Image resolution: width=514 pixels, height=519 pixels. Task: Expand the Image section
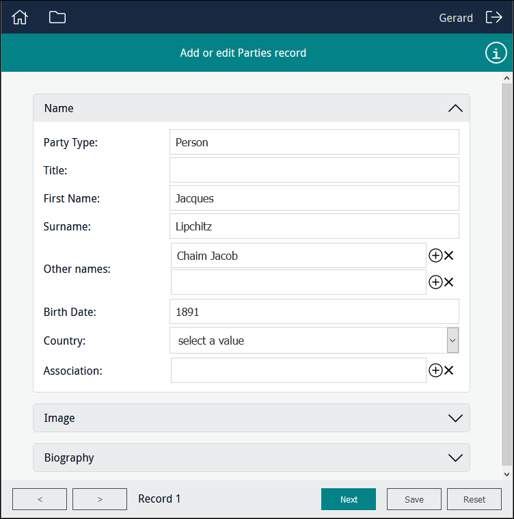(455, 418)
